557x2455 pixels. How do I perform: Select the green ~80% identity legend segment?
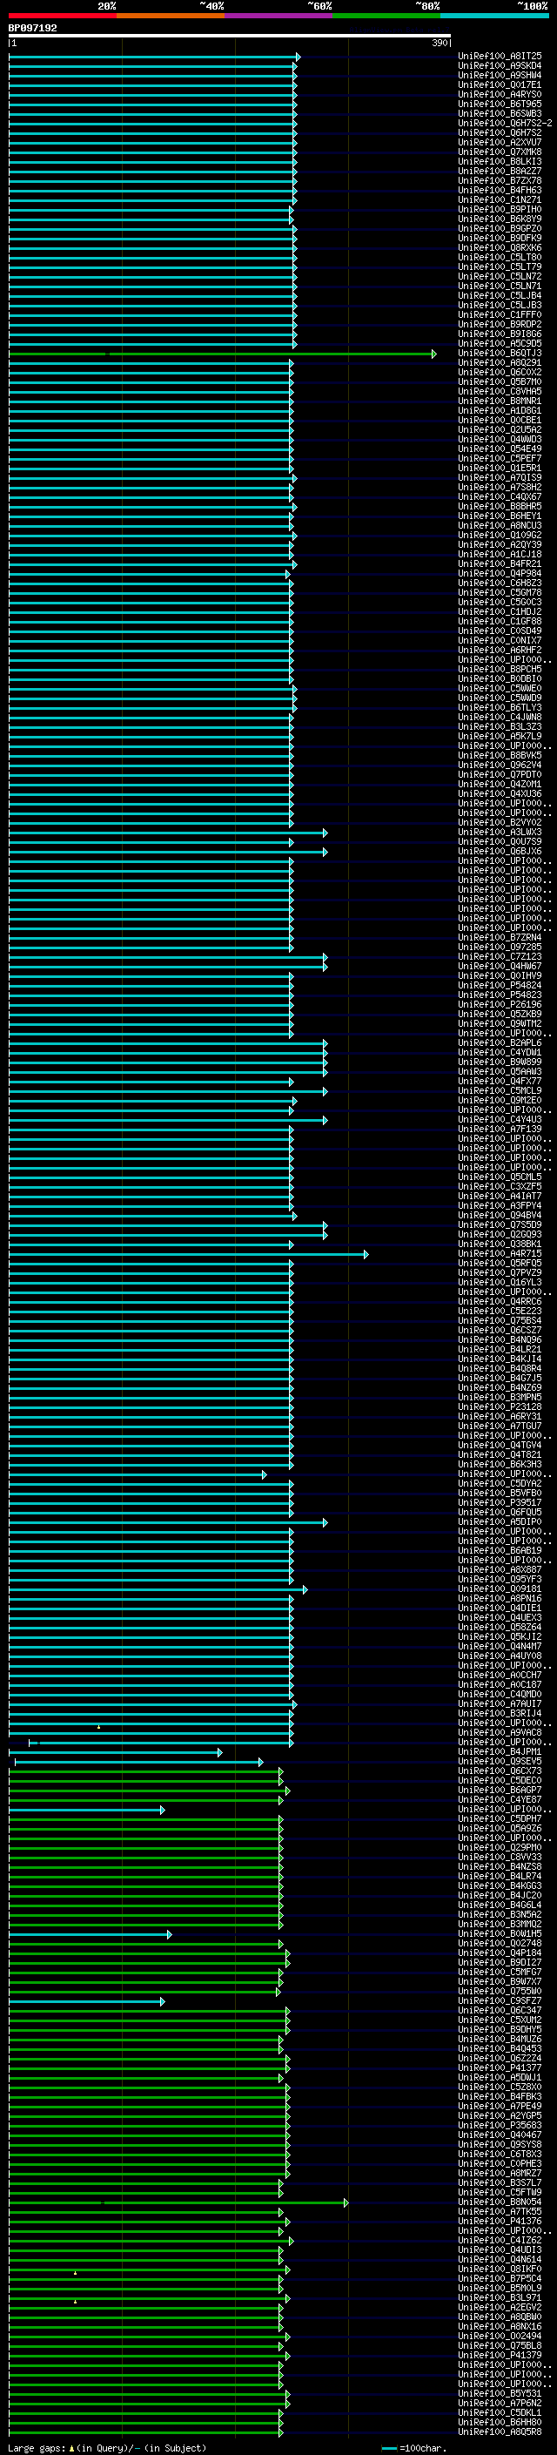click(386, 16)
